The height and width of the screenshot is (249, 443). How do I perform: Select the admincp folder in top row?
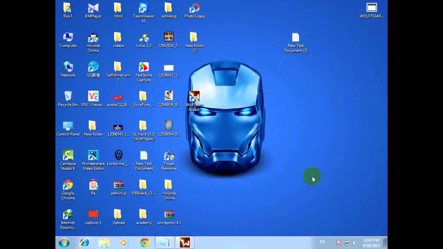tap(169, 10)
